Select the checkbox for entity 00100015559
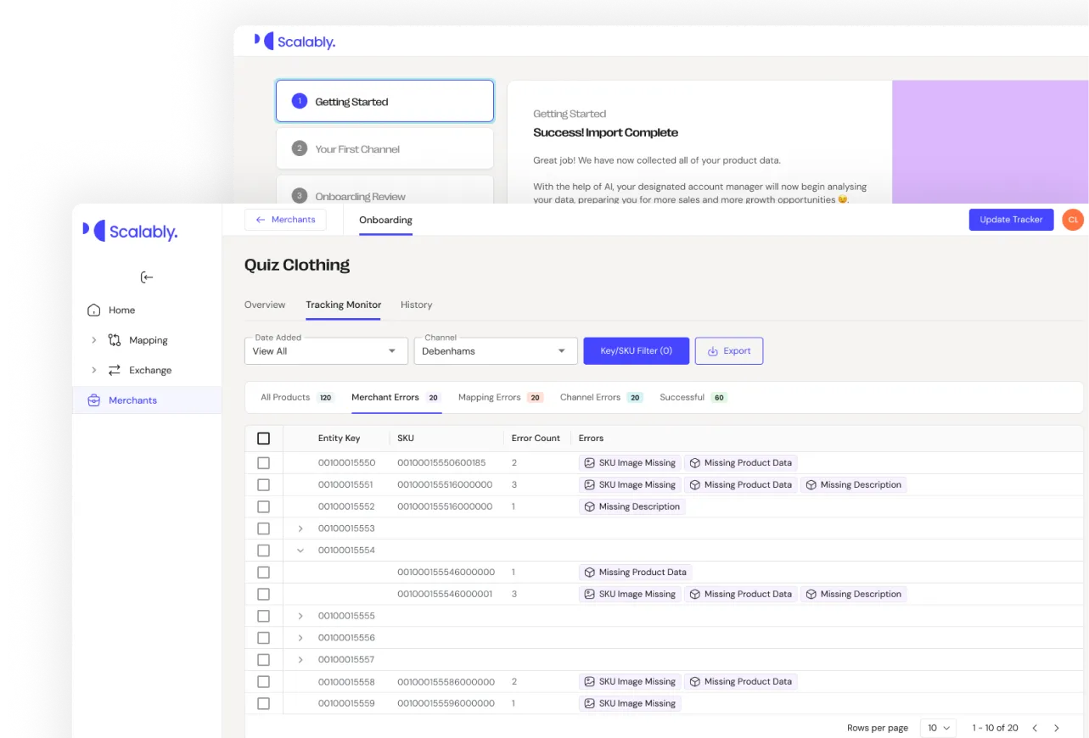Screen dimensions: 1089x738 point(263,703)
